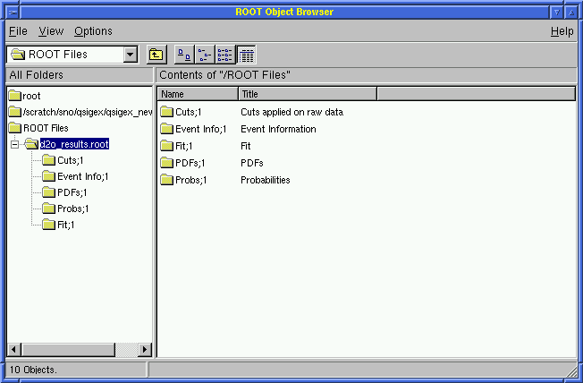Switch to list view mode

click(225, 55)
